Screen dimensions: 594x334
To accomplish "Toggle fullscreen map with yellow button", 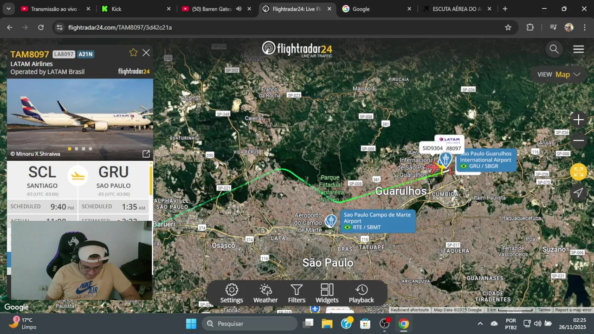I will pos(579,172).
